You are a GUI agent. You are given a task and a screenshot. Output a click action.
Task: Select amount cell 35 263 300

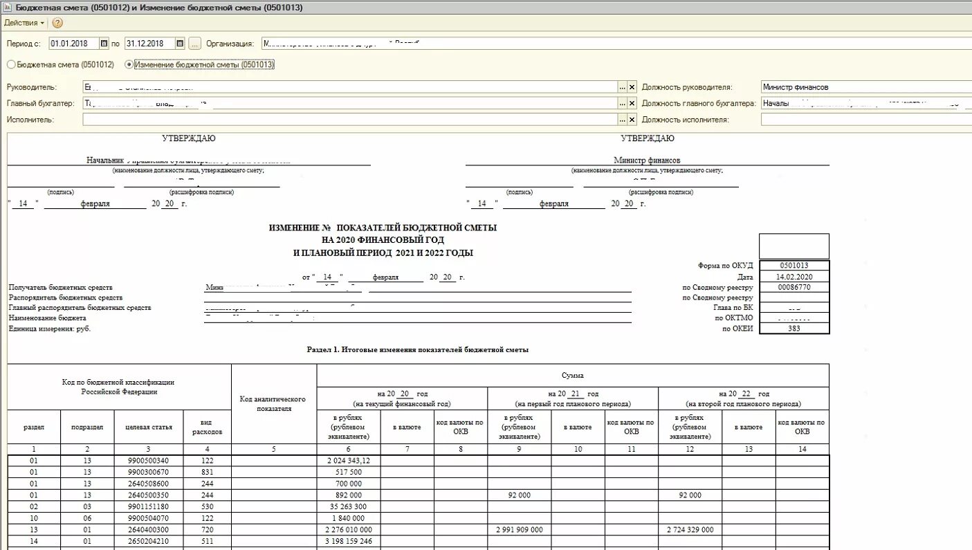click(x=349, y=506)
